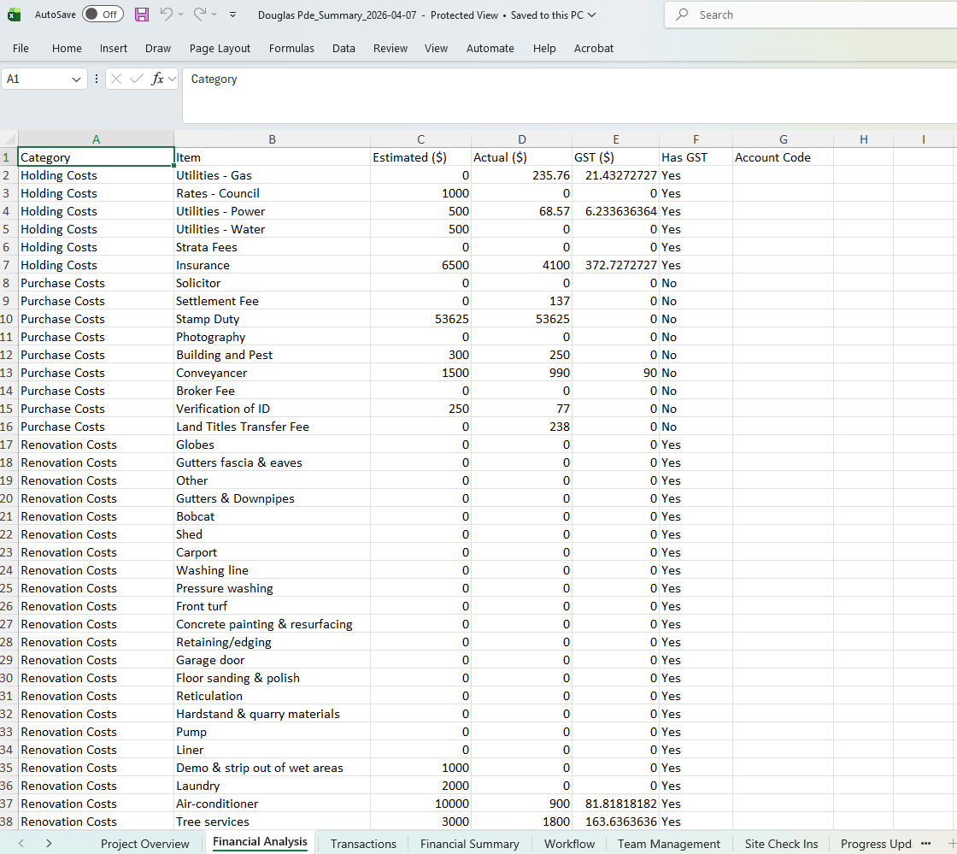
Task: Open the Draw ribbon tab
Action: click(158, 48)
